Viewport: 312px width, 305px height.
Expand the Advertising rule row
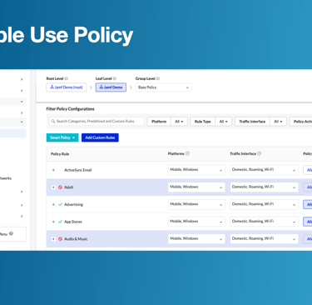53,204
